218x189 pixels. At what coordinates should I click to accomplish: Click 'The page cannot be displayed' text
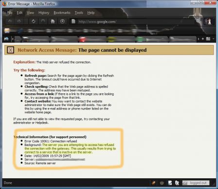(x=112, y=50)
